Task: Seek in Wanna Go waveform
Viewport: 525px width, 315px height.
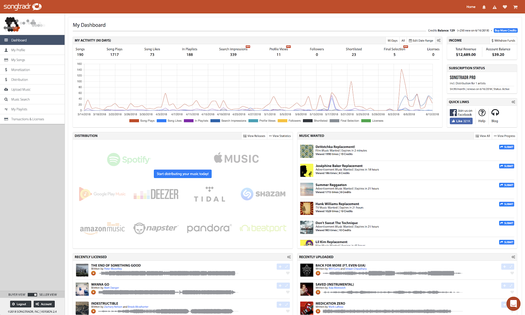Action: coord(168,293)
